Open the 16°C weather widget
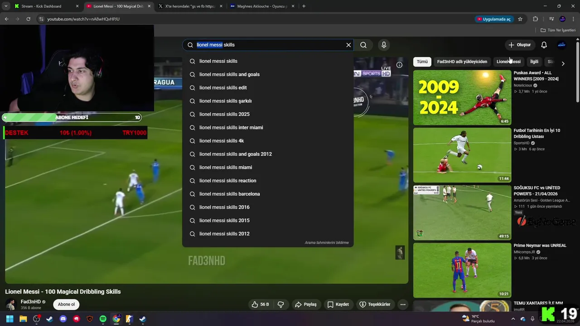Screen dimensions: 580x326 click(x=478, y=319)
